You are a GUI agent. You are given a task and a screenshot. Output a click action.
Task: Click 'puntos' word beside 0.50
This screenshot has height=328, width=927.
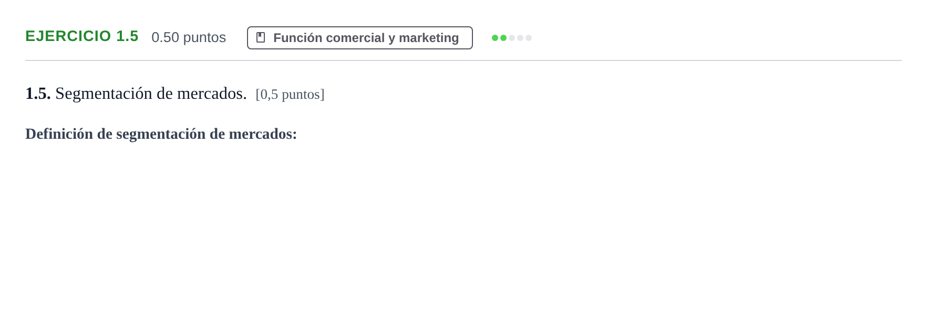pos(204,38)
